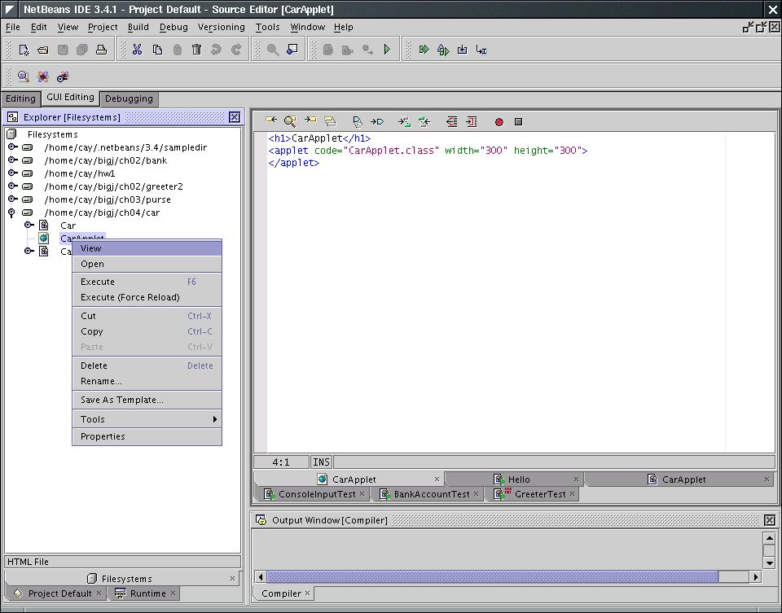This screenshot has height=613, width=782.
Task: Click the Output Window title icon
Action: (261, 520)
